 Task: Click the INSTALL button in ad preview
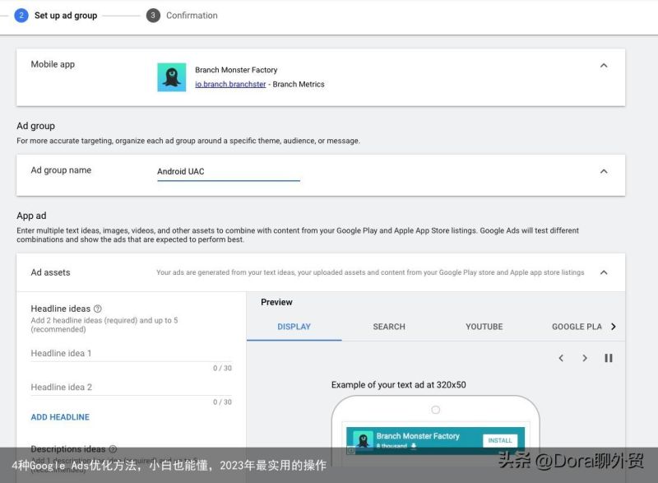tap(500, 440)
